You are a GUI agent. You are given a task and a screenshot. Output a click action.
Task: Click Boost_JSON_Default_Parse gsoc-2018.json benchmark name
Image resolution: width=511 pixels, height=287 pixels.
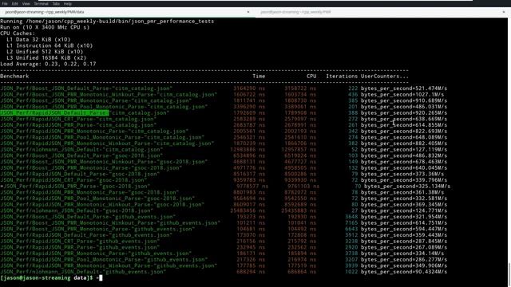click(81, 156)
